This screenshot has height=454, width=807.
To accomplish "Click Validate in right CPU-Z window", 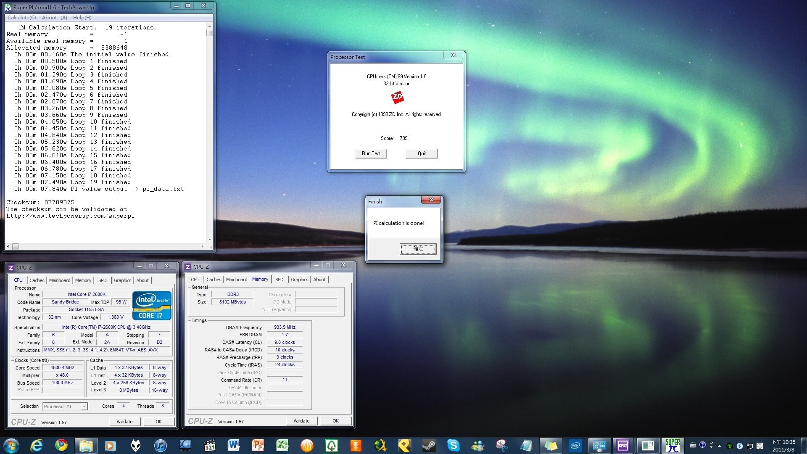I will coord(301,421).
